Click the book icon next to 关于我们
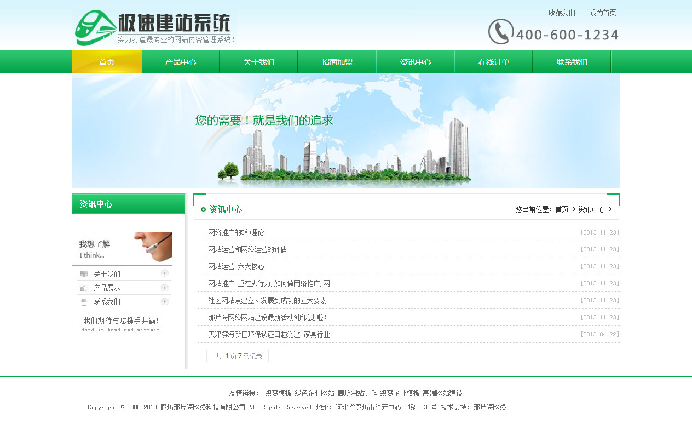This screenshot has width=692, height=423. pos(84,274)
